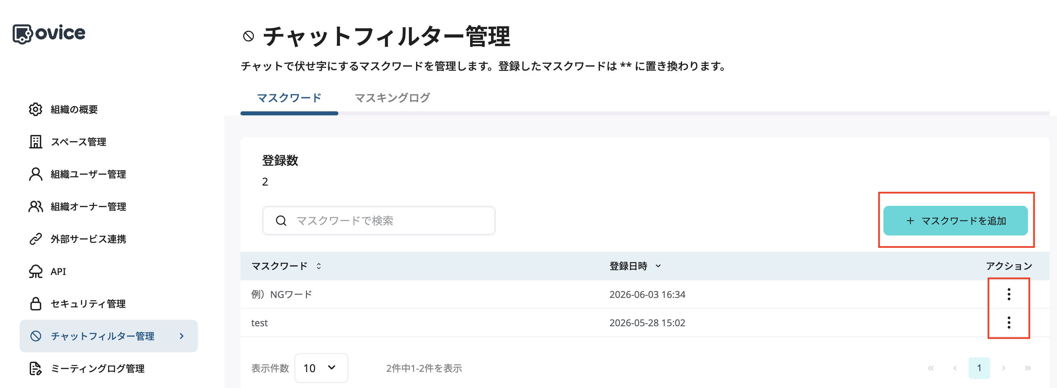Open セキュリティ管理 in the sidebar
The image size is (1057, 388).
[88, 304]
